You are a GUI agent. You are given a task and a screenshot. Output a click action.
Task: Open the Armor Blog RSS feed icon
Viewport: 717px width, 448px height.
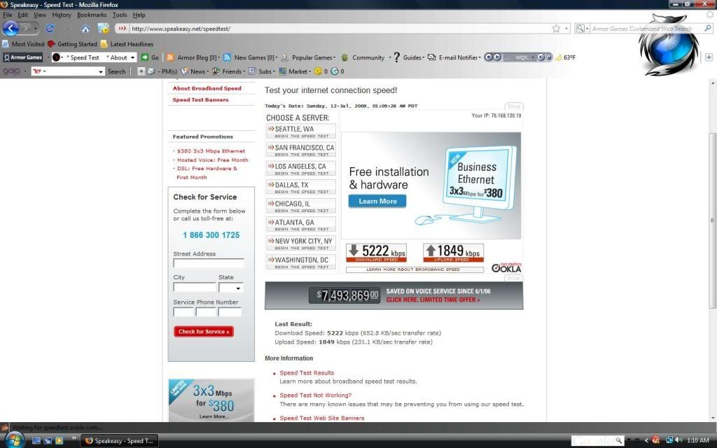171,57
